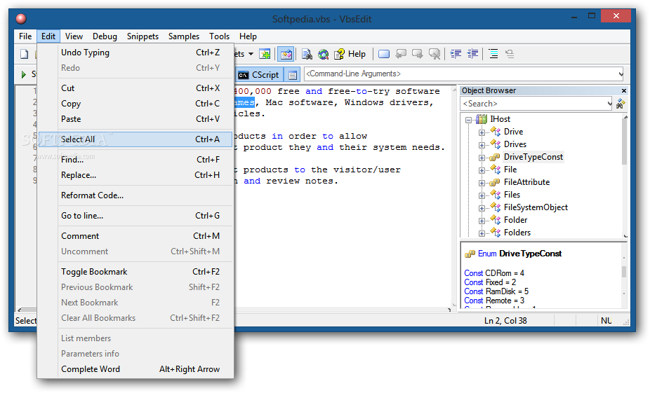Screen dimensions: 650x393
Task: Click the Decrease indent toolbar icon
Action: click(472, 54)
